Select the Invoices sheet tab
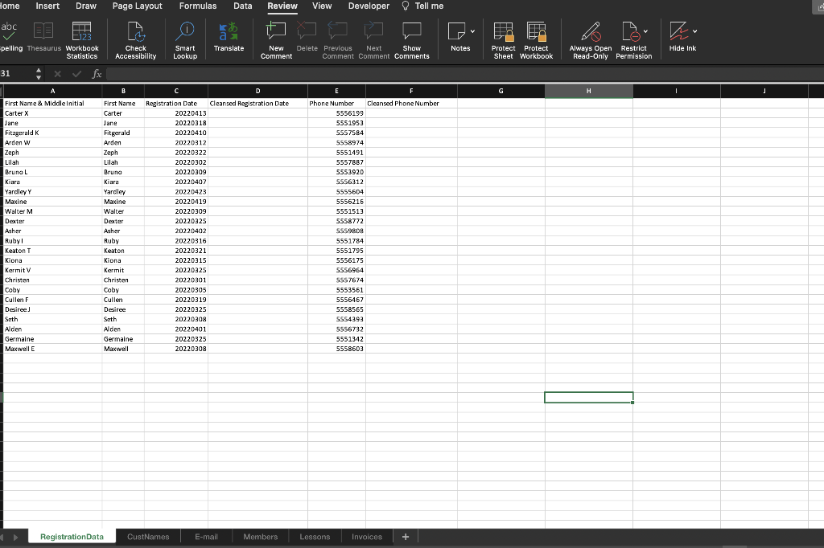Viewport: 824px width, 548px height. 367,536
